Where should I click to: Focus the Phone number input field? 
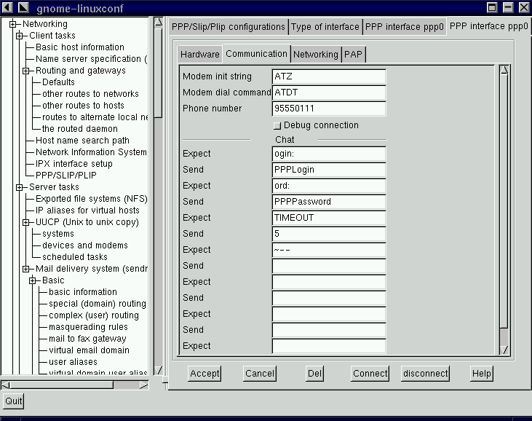point(328,109)
